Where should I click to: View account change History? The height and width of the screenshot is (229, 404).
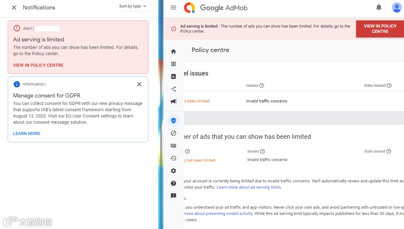click(173, 158)
